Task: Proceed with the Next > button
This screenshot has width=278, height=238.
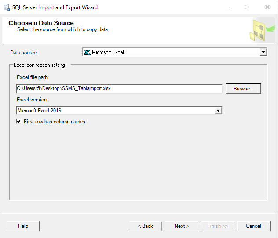Action: pyautogui.click(x=182, y=226)
